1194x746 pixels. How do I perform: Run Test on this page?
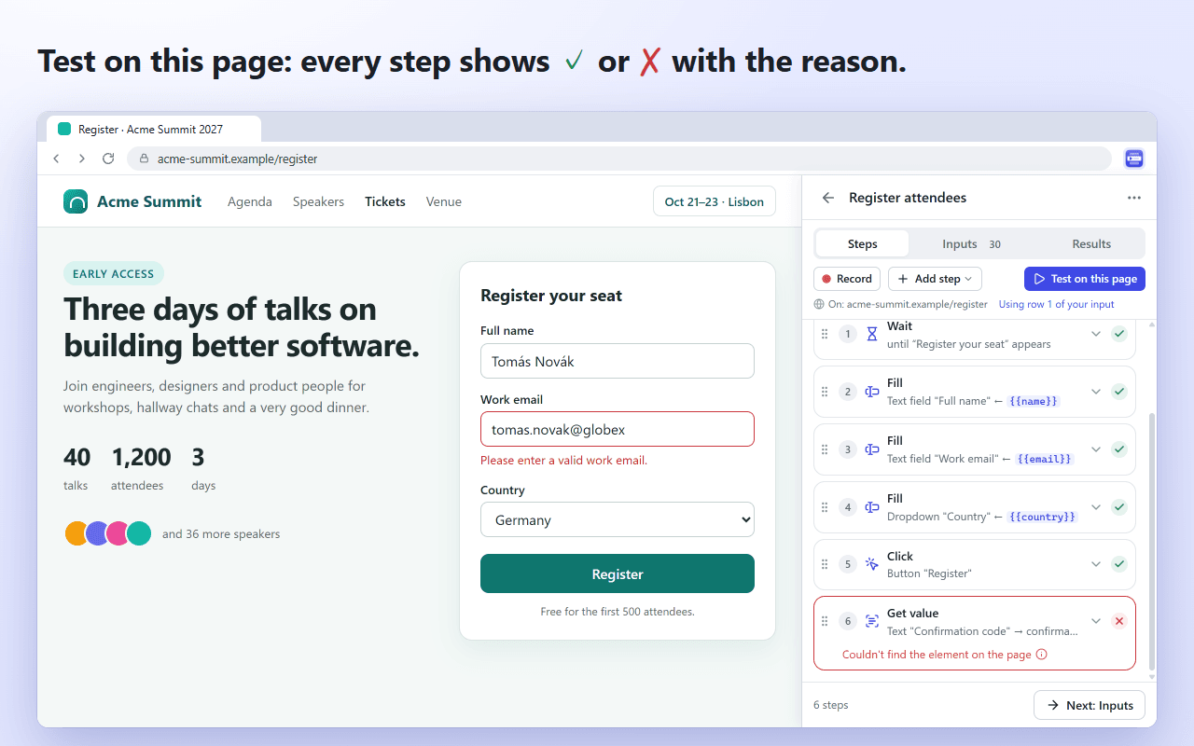point(1085,279)
